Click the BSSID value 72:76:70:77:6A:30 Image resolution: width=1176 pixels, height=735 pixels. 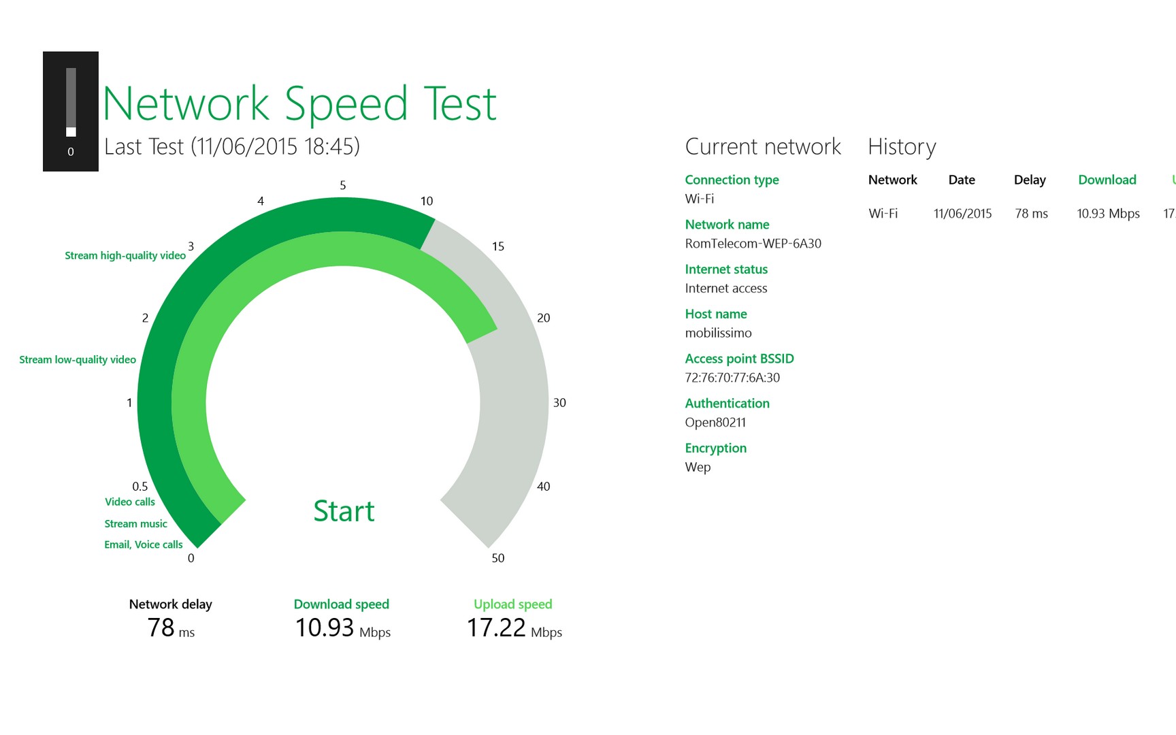tap(732, 378)
